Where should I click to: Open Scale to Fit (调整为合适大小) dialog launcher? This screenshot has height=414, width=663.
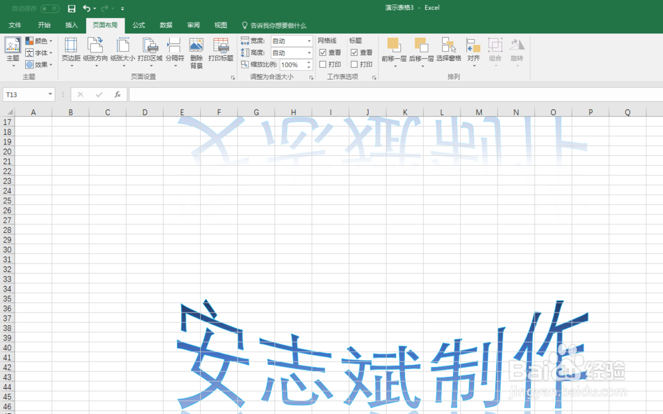(311, 78)
